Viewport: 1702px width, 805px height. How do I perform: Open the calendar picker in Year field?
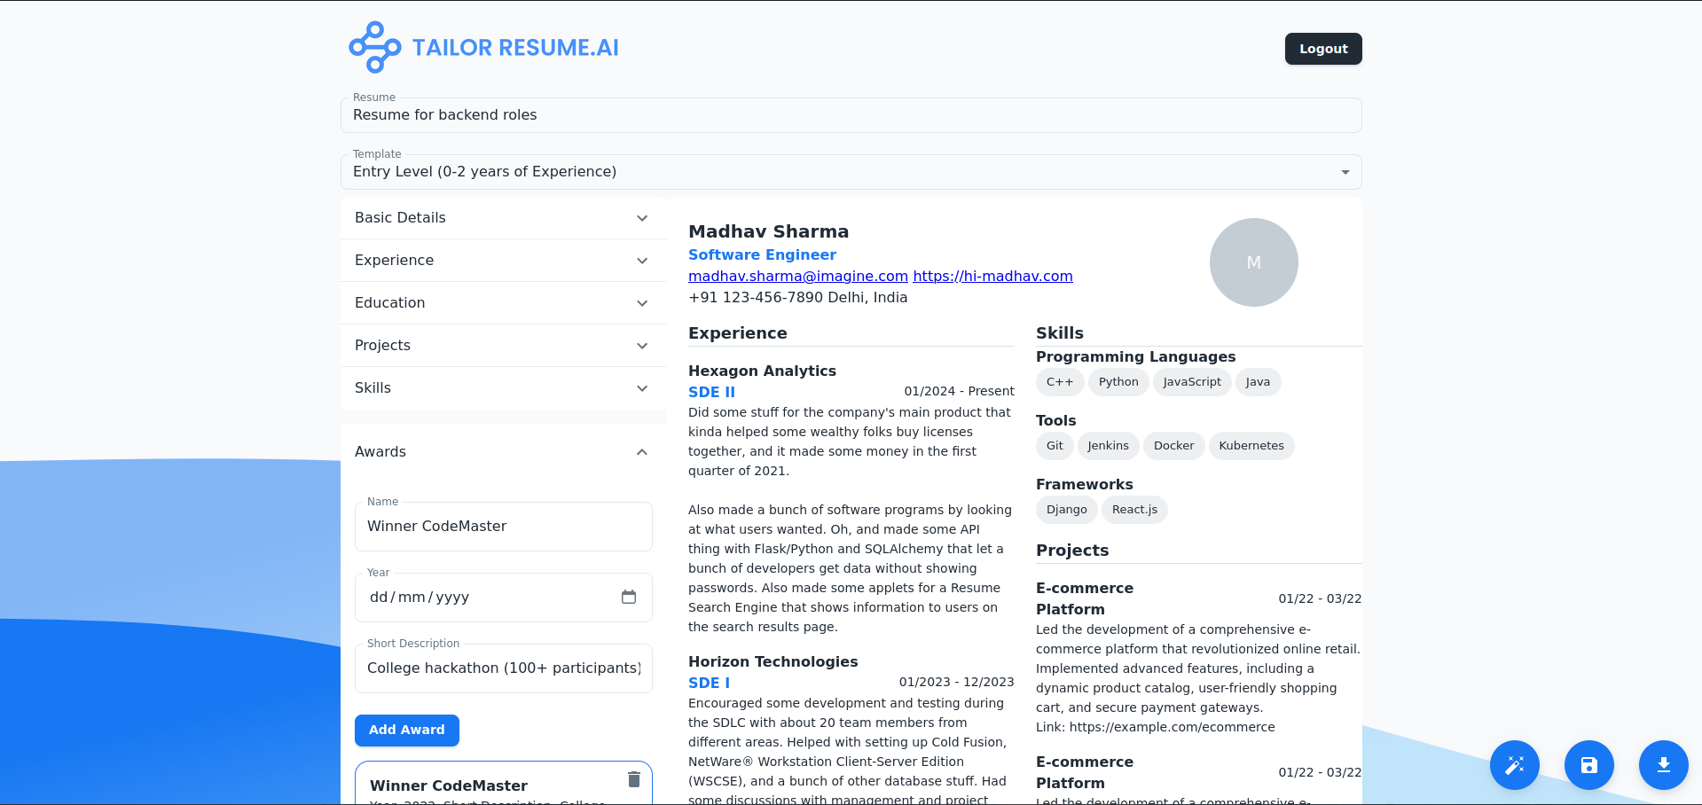click(x=629, y=597)
